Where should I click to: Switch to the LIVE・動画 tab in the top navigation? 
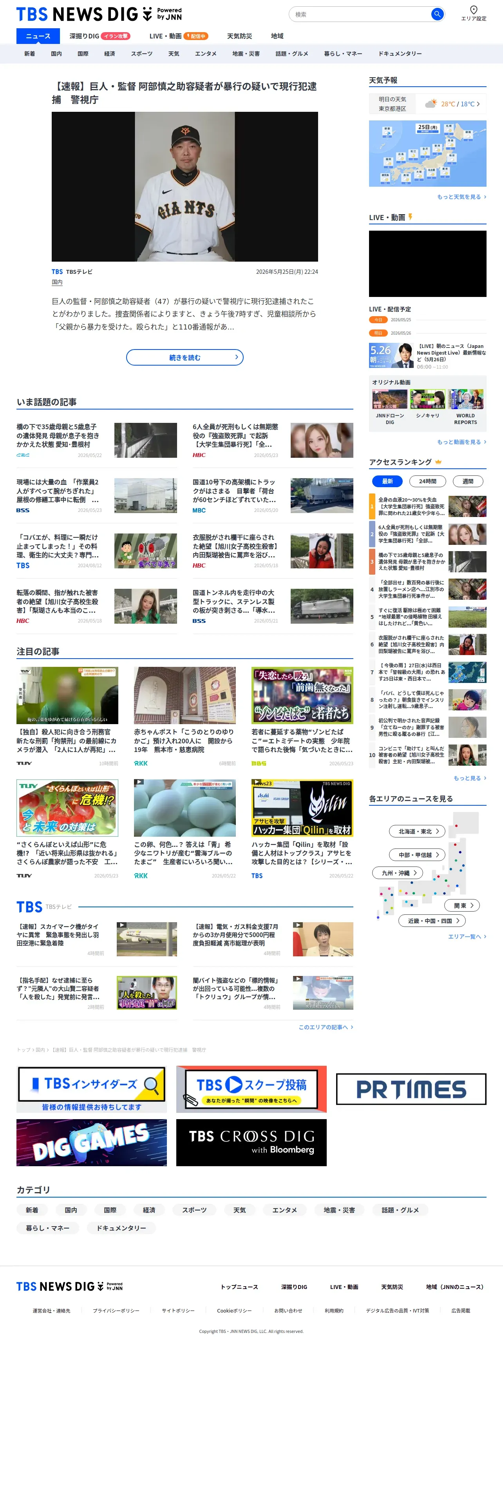tap(179, 36)
